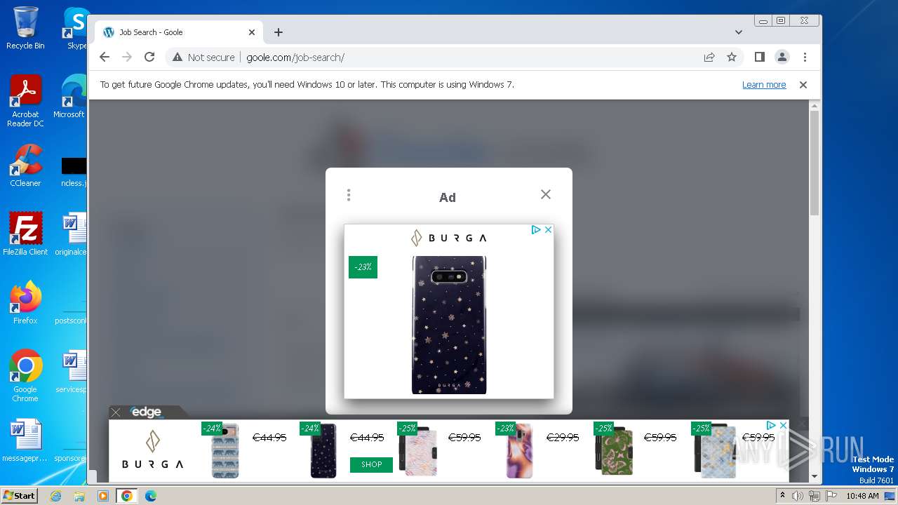Expand the tab search dropdown
This screenshot has height=505, width=898.
[x=738, y=32]
